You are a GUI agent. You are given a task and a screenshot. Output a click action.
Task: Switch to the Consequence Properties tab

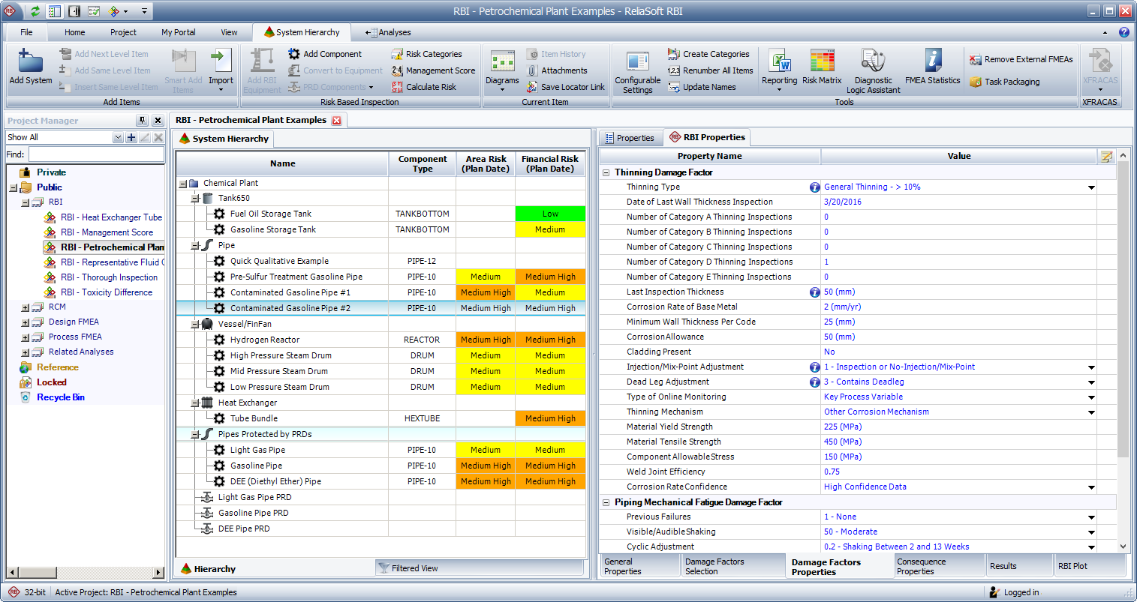click(x=938, y=566)
